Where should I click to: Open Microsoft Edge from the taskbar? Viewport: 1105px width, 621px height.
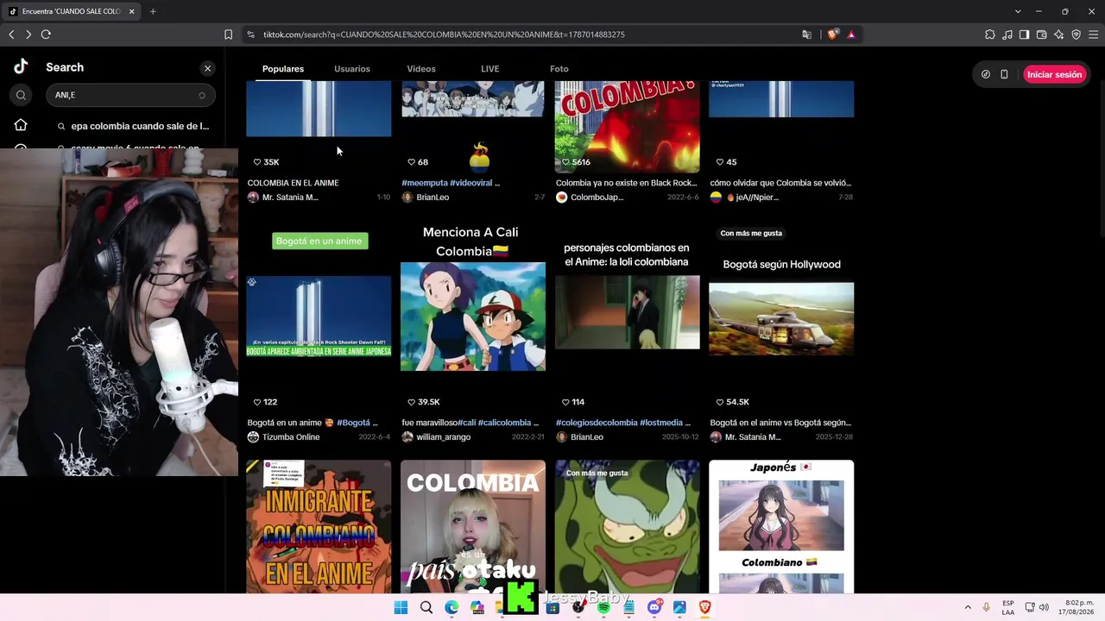tap(451, 608)
